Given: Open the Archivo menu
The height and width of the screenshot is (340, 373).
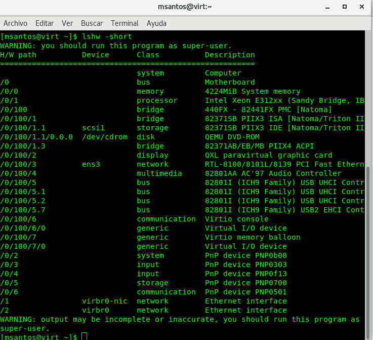Looking at the screenshot, I should pyautogui.click(x=15, y=23).
